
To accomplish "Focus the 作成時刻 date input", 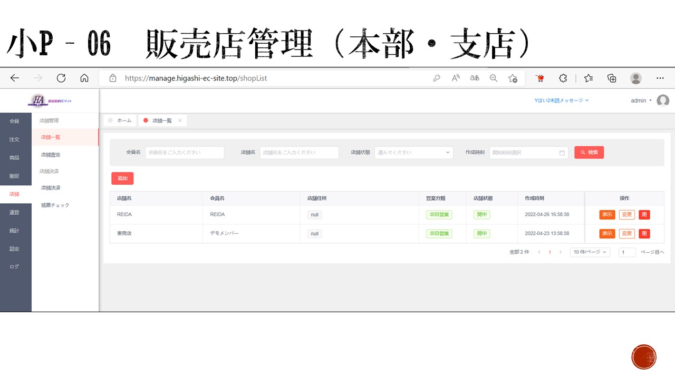I will coord(529,153).
